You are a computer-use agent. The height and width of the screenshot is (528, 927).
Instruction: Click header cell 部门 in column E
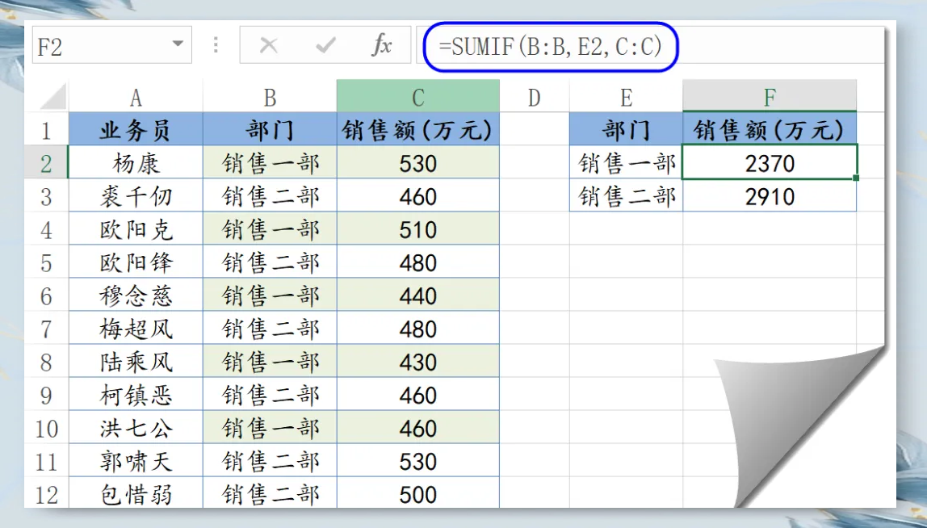coord(626,129)
